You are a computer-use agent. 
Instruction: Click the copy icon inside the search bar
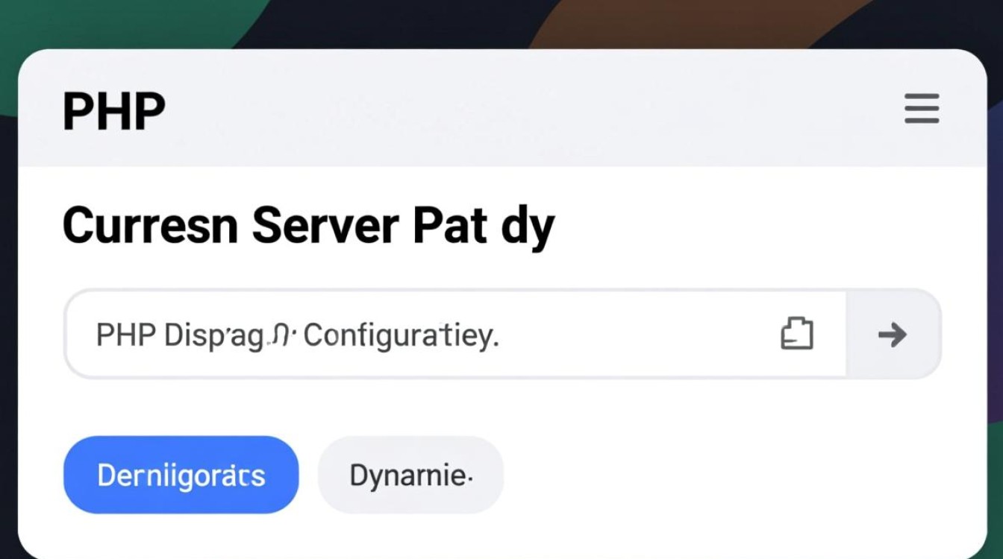(x=797, y=333)
